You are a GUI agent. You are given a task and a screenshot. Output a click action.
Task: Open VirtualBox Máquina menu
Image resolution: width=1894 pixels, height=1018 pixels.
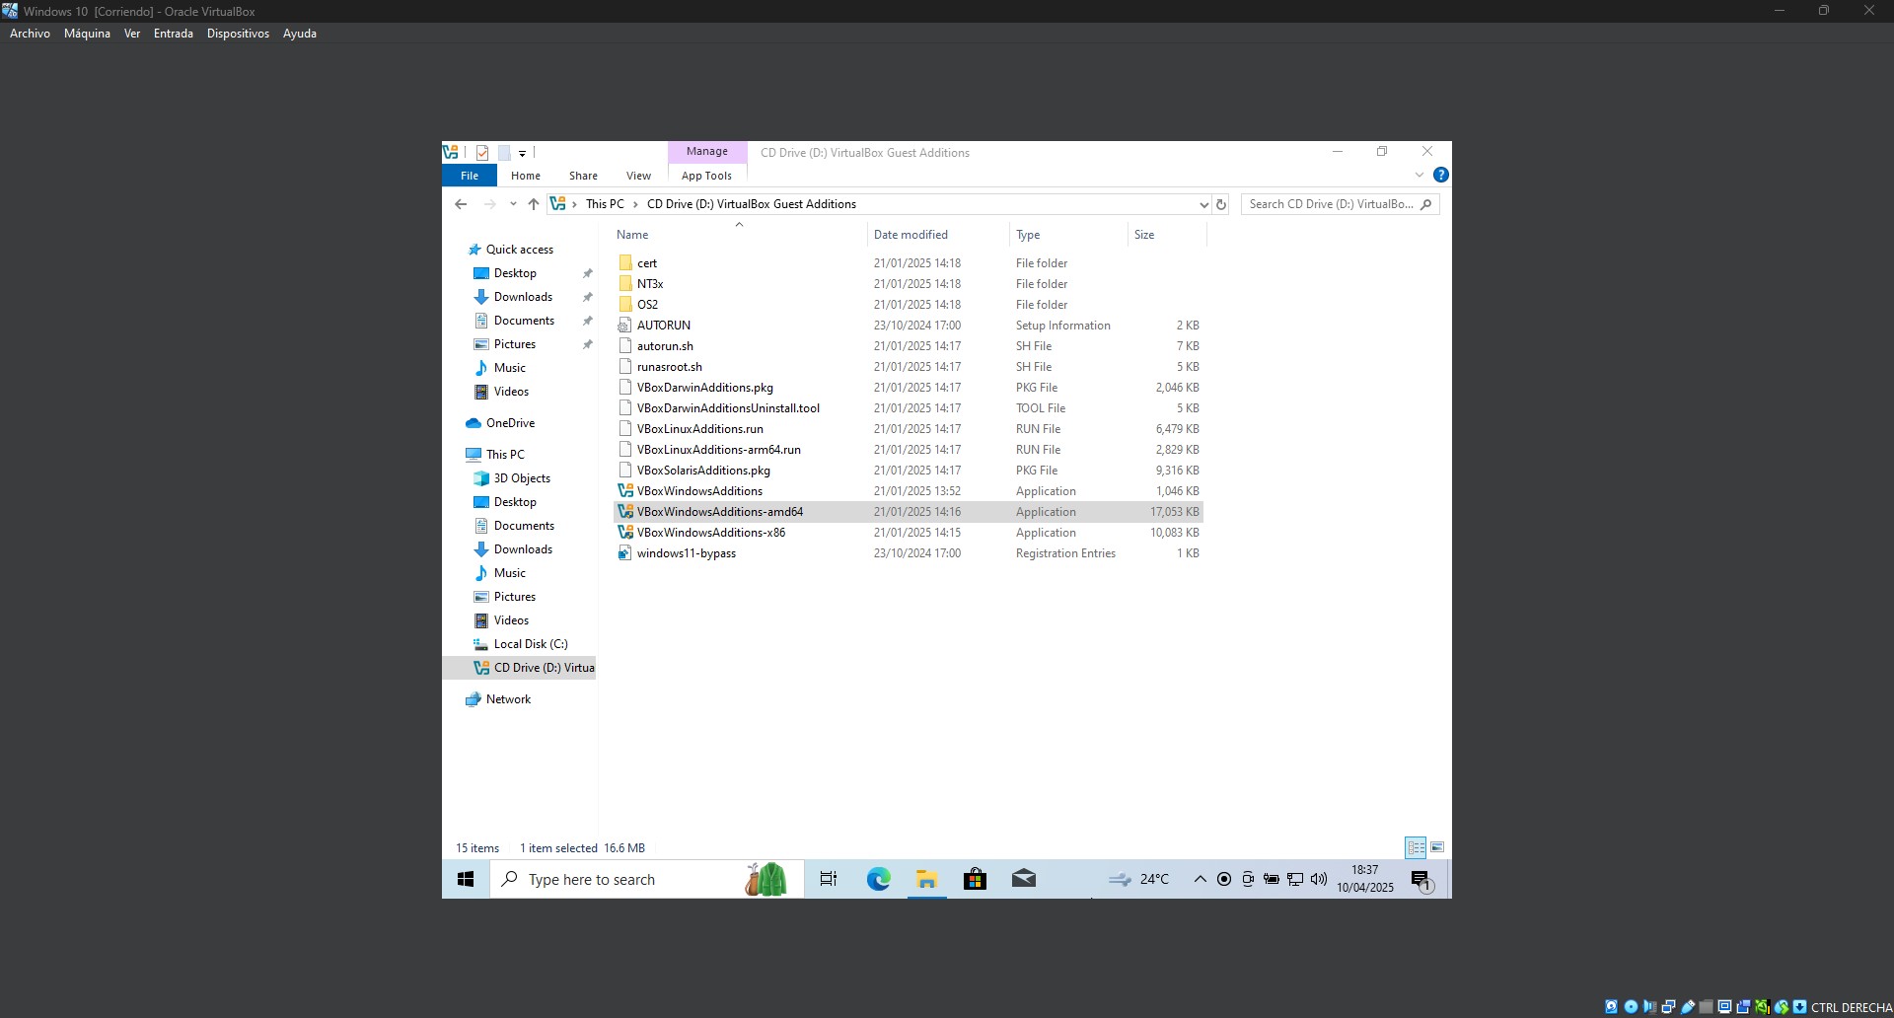[x=87, y=34]
